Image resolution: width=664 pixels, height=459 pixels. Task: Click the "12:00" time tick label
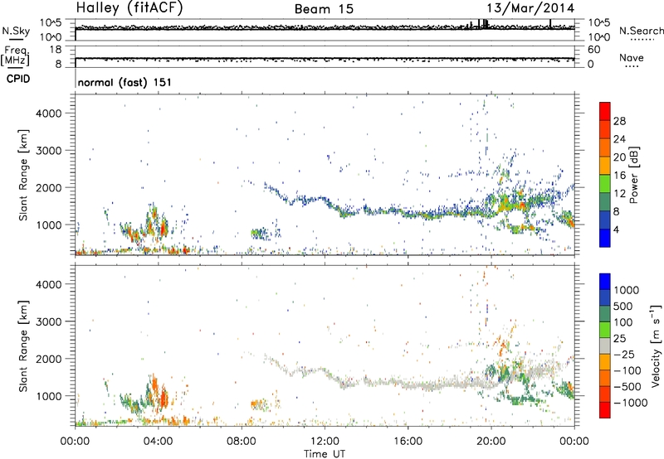click(325, 442)
